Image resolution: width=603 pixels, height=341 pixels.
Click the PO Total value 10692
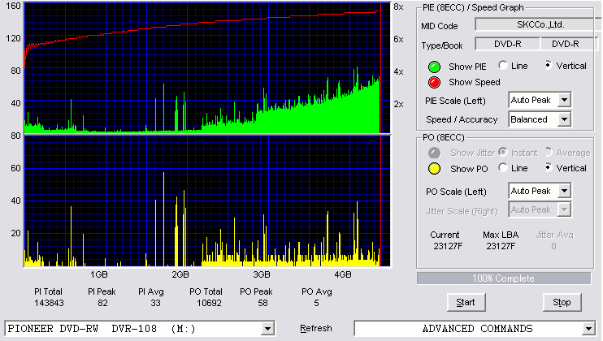click(209, 303)
